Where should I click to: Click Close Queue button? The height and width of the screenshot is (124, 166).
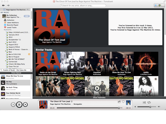coord(16,73)
